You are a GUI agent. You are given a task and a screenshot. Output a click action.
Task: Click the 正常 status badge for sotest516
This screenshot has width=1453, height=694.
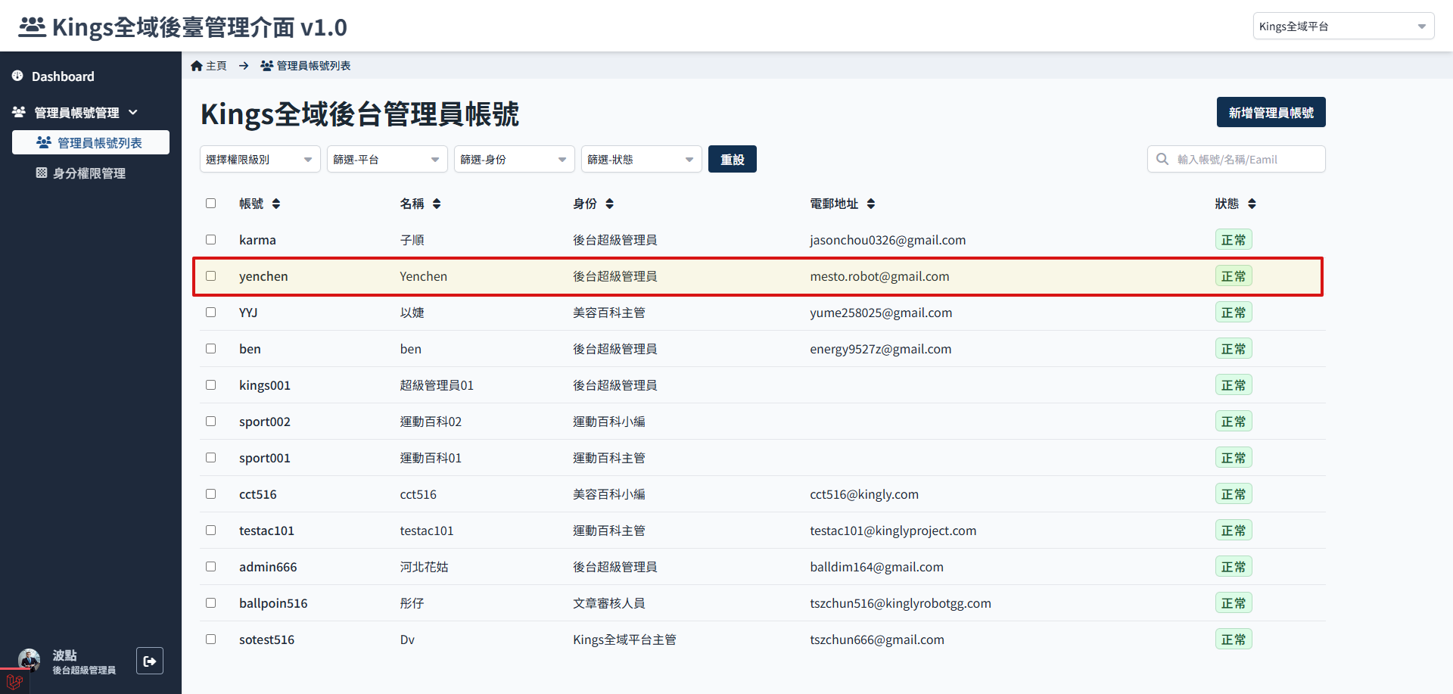(1234, 639)
